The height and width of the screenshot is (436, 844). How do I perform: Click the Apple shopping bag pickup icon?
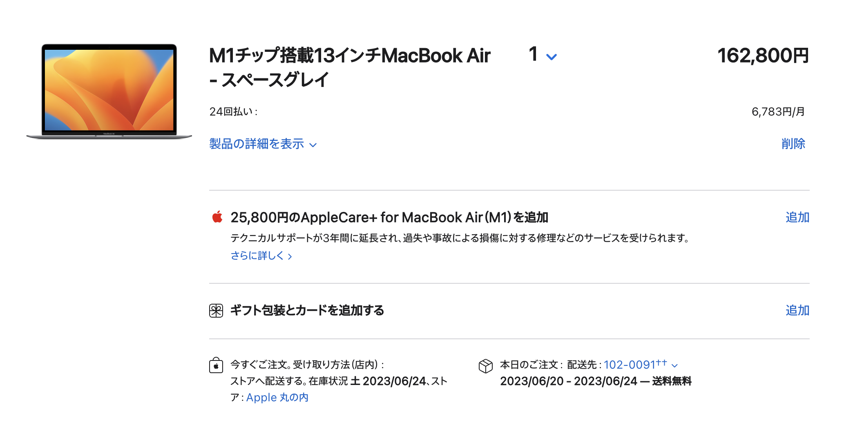216,365
